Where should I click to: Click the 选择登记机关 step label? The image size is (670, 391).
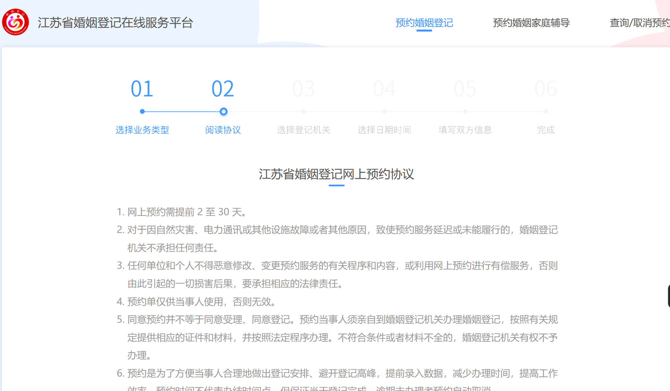pyautogui.click(x=303, y=130)
